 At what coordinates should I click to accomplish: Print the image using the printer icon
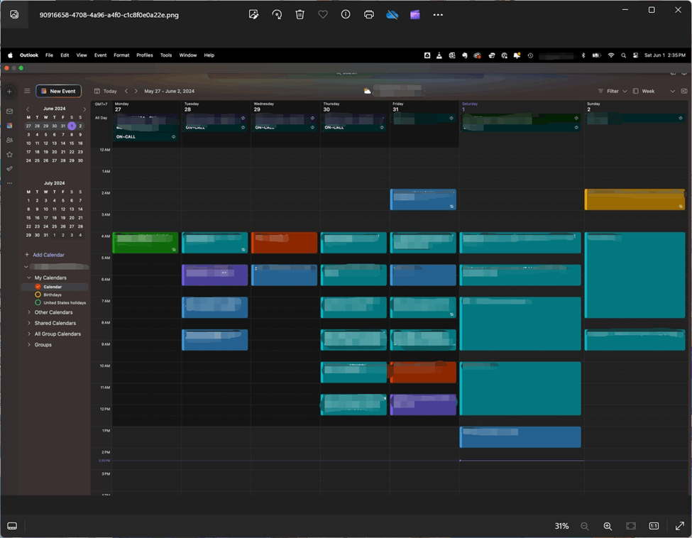click(x=369, y=15)
